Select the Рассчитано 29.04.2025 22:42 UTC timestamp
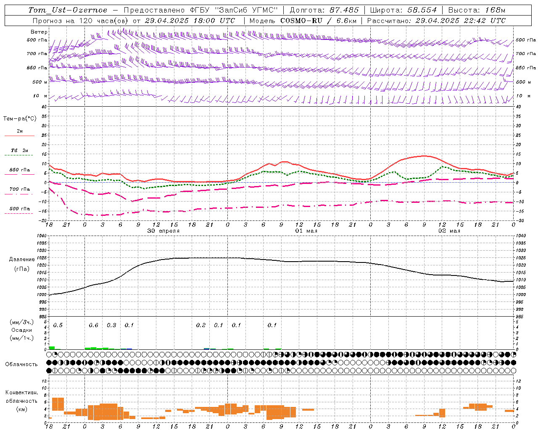The width and height of the screenshot is (538, 430). 436,21
